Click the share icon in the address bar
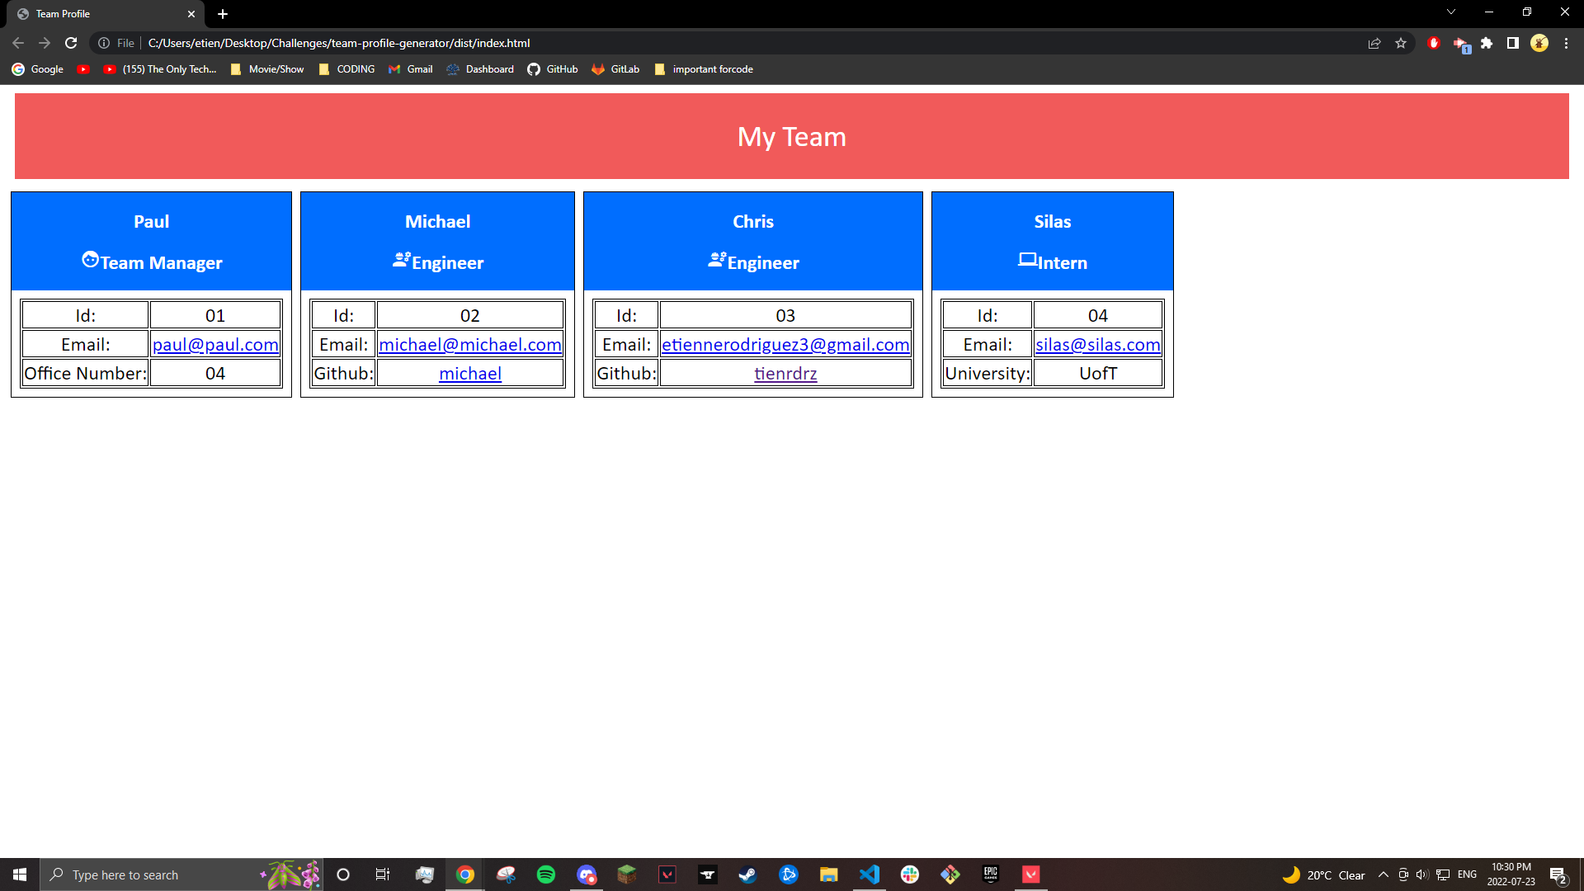The height and width of the screenshot is (891, 1584). coord(1374,43)
